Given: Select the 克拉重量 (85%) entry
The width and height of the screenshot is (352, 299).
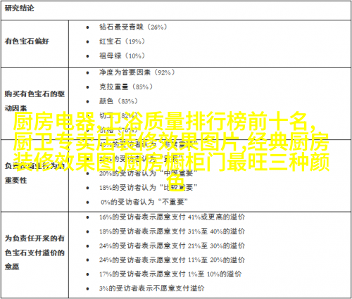Looking at the screenshot, I should (126, 87).
